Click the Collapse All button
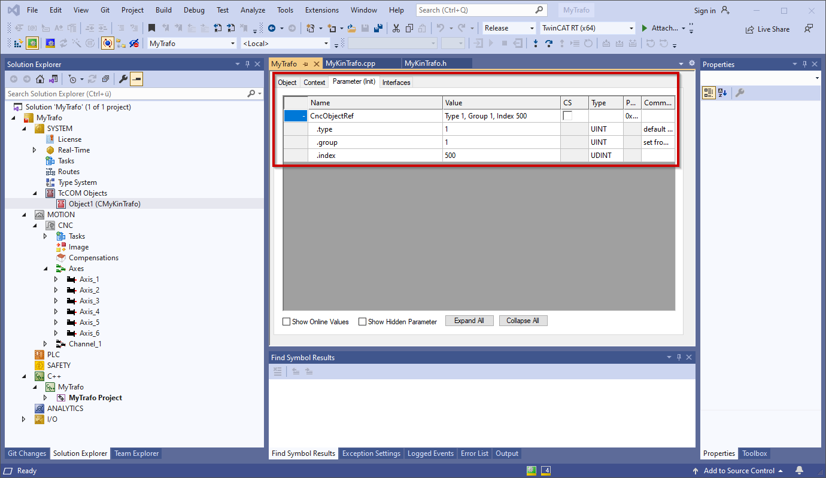This screenshot has height=478, width=826. pos(523,321)
